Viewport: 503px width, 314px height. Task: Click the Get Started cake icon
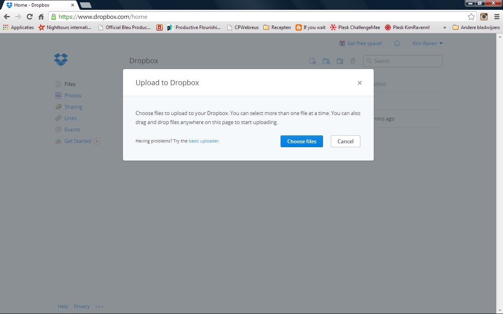click(58, 141)
